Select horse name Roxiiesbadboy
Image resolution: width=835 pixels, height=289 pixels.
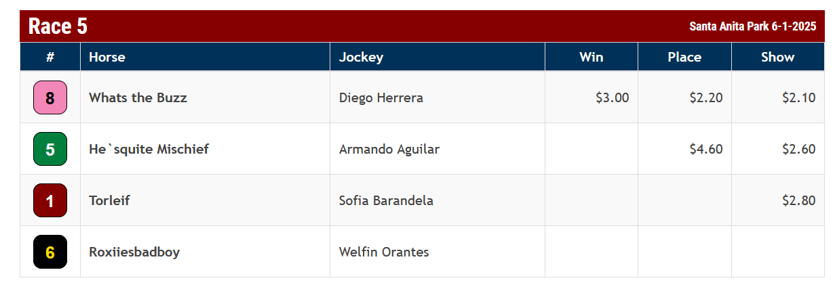pos(134,252)
